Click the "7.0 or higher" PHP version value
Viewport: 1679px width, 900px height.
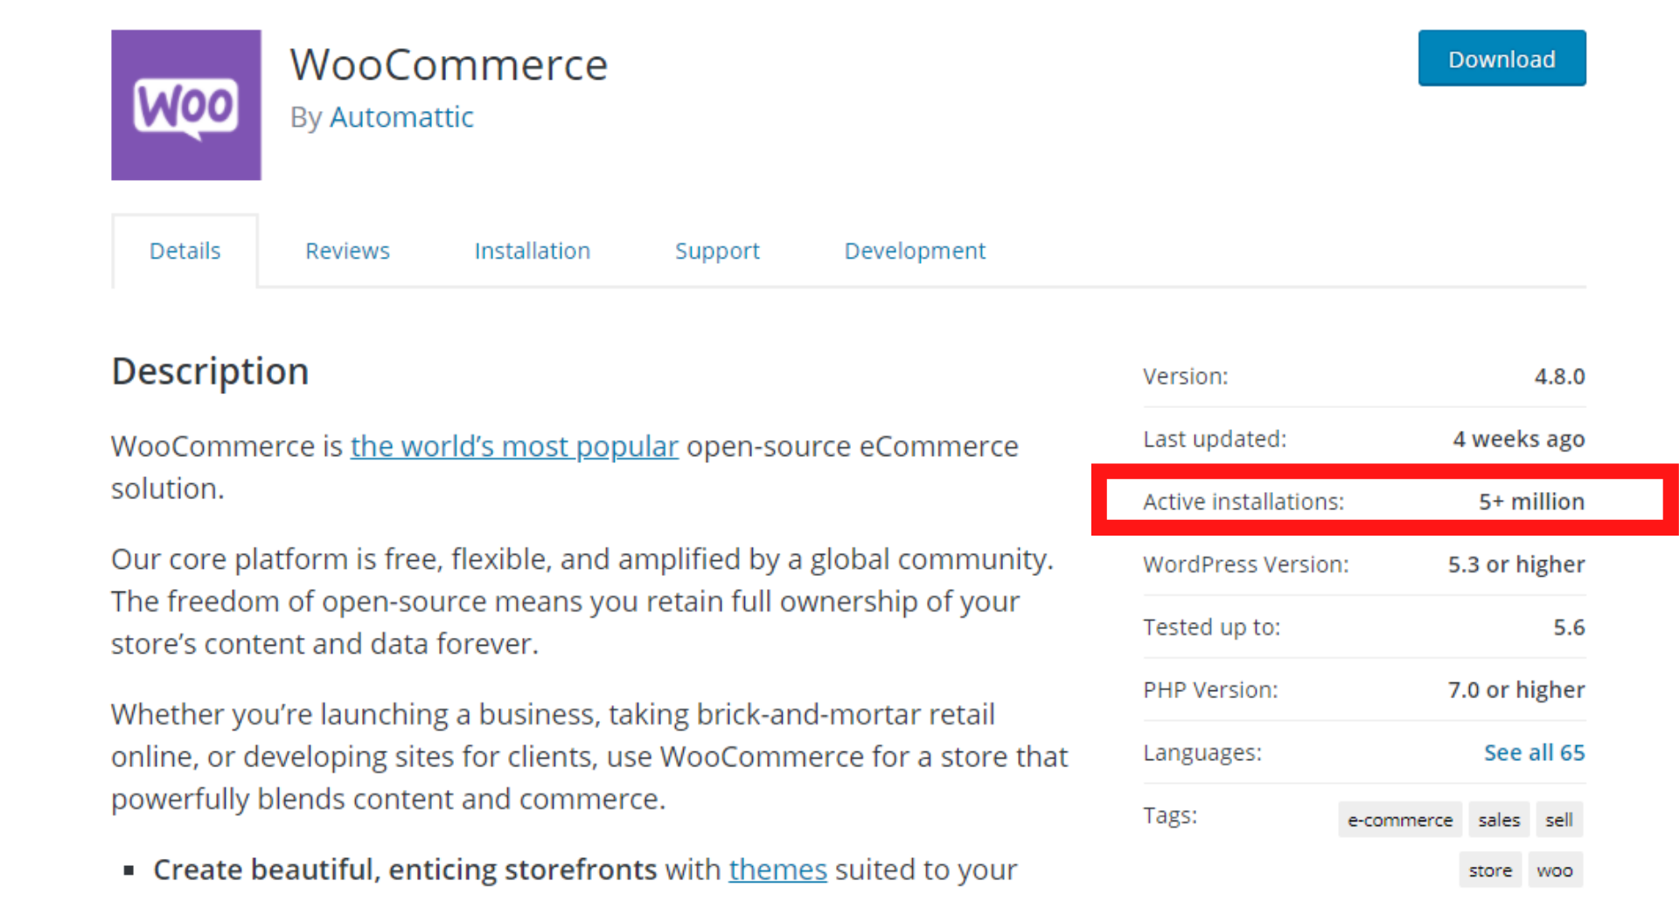[x=1516, y=690]
